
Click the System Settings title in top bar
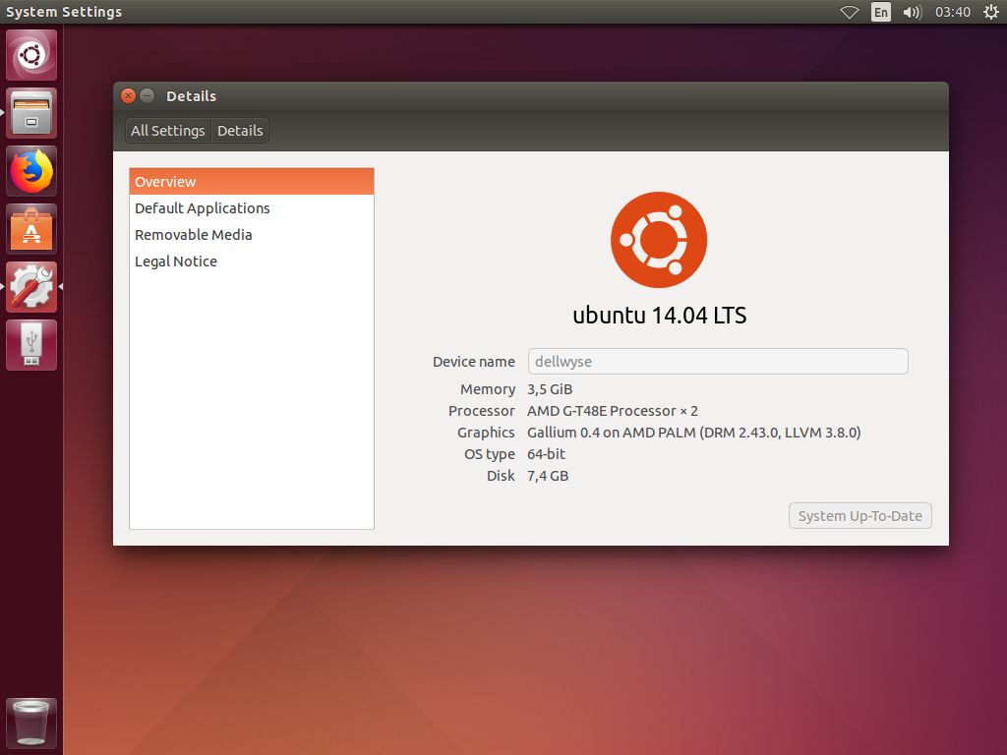[64, 12]
